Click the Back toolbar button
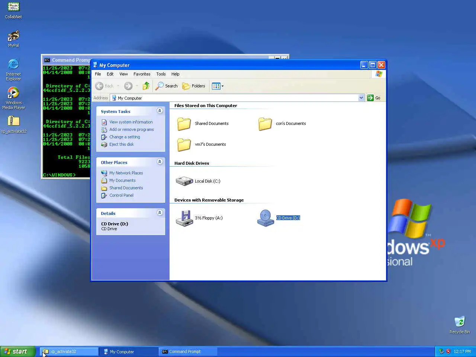476x357 pixels. (x=104, y=86)
